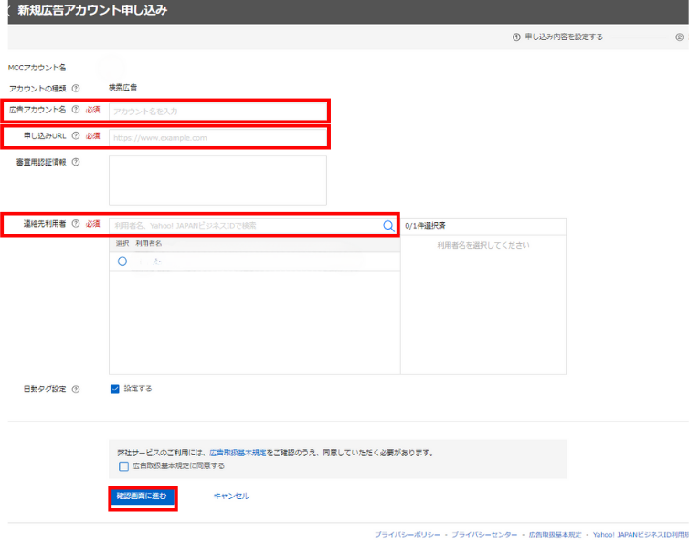
Task: Focus the 広告アカウント名 input field
Action: point(217,111)
